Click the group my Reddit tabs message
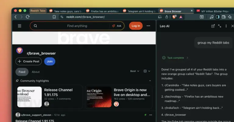234x122 pixels. (x=213, y=43)
